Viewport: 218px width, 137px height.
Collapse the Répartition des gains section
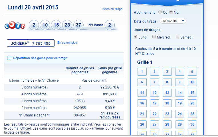pyautogui.click(x=9, y=58)
